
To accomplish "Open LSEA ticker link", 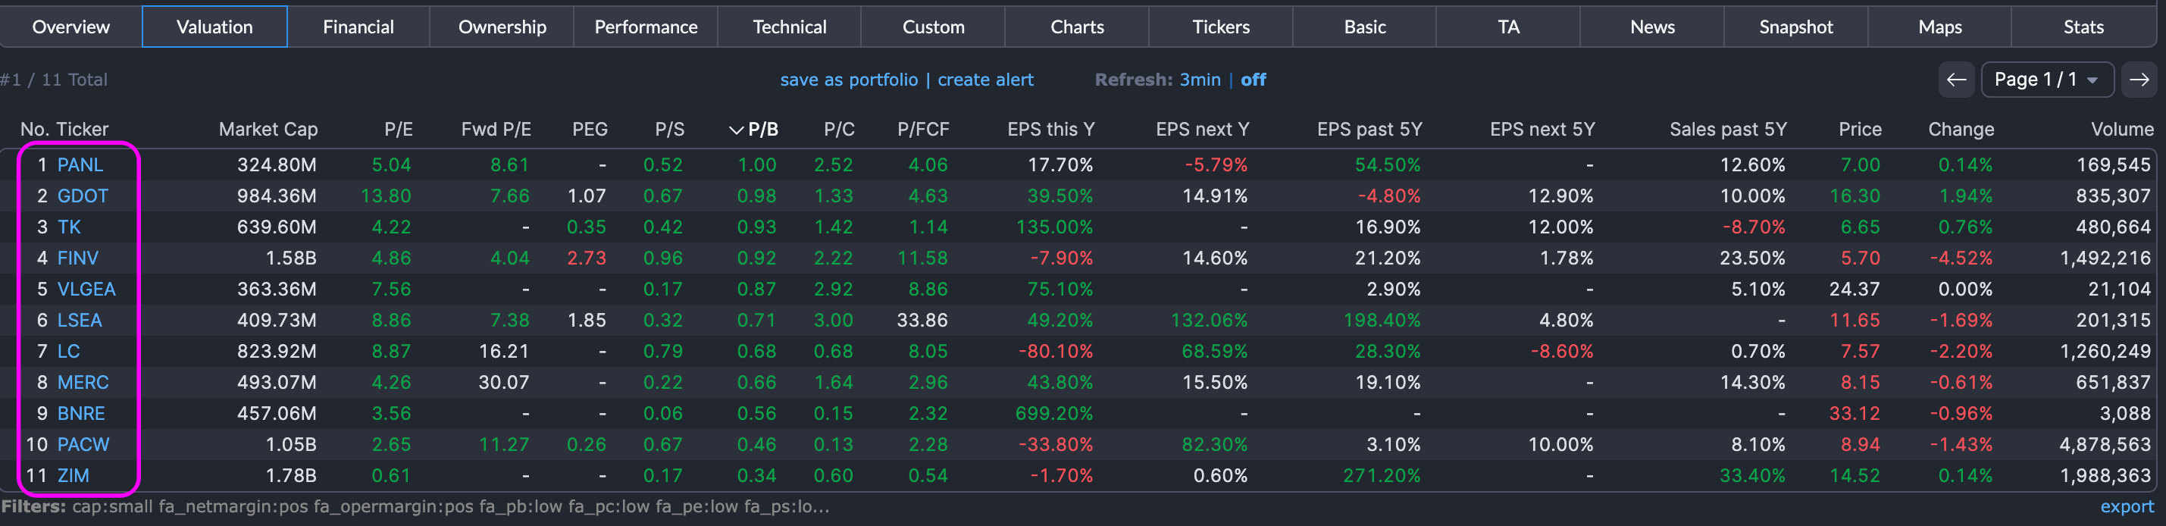I will tap(79, 320).
